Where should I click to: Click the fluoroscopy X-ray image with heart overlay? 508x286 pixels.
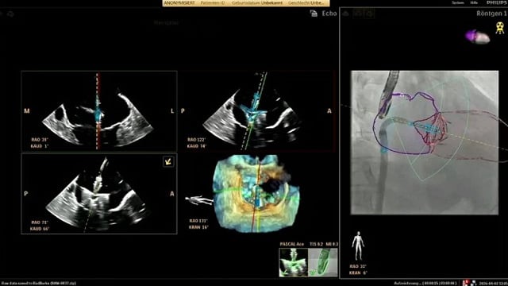(425, 143)
